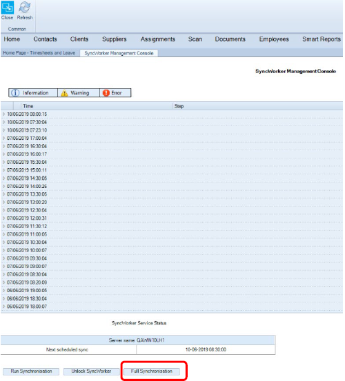Click the Refresh icon in the ribbon
The height and width of the screenshot is (381, 345).
pyautogui.click(x=25, y=8)
